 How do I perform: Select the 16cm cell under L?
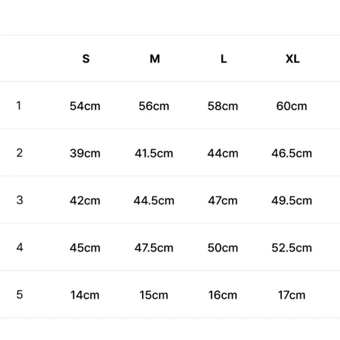[x=223, y=295]
